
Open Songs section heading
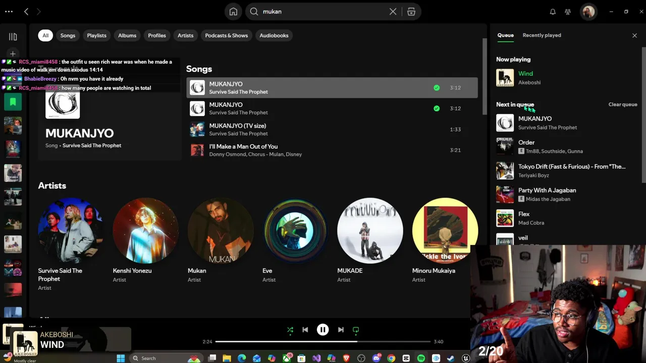click(x=199, y=69)
